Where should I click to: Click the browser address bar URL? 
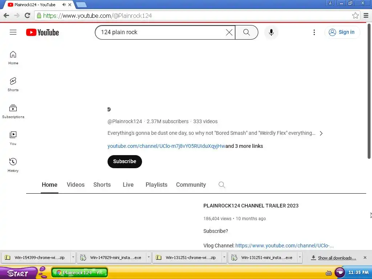coord(97,16)
